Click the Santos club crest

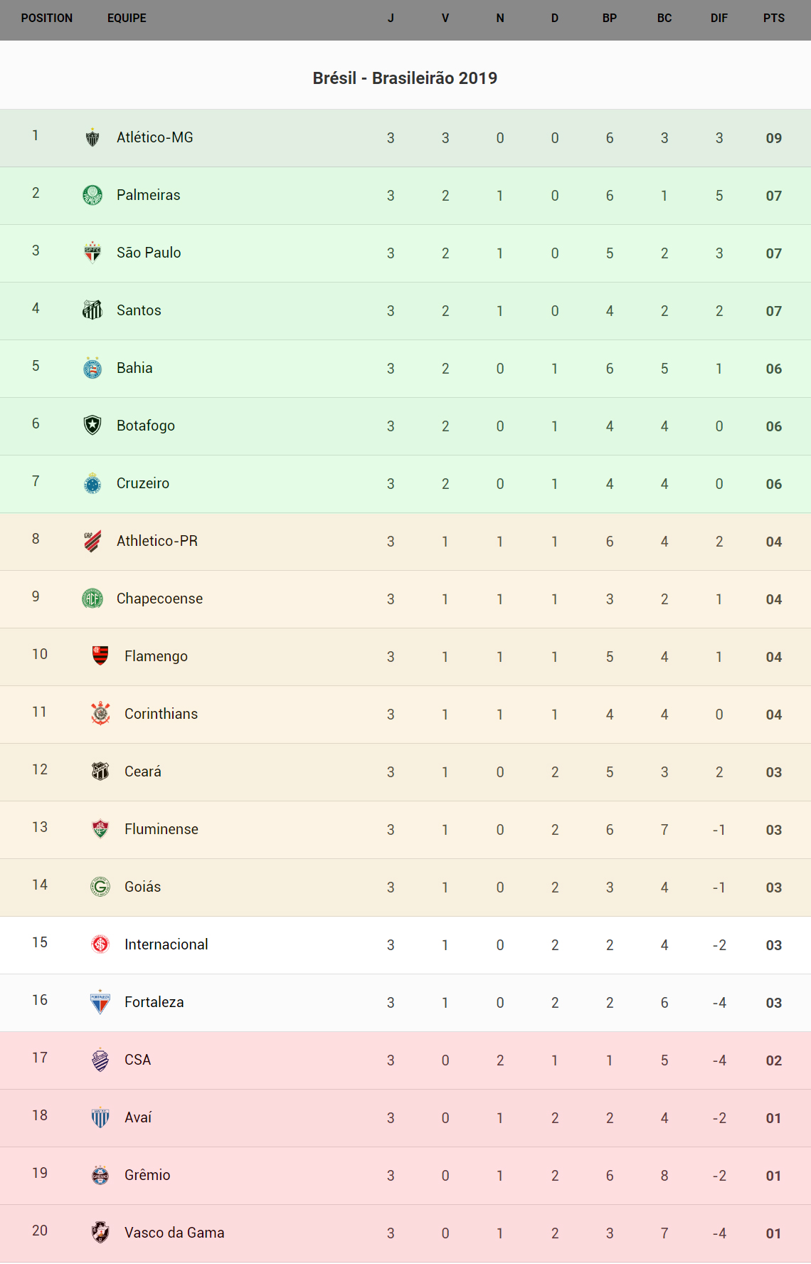[92, 310]
